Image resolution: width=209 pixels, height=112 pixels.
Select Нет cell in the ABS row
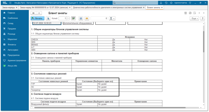click(146, 50)
